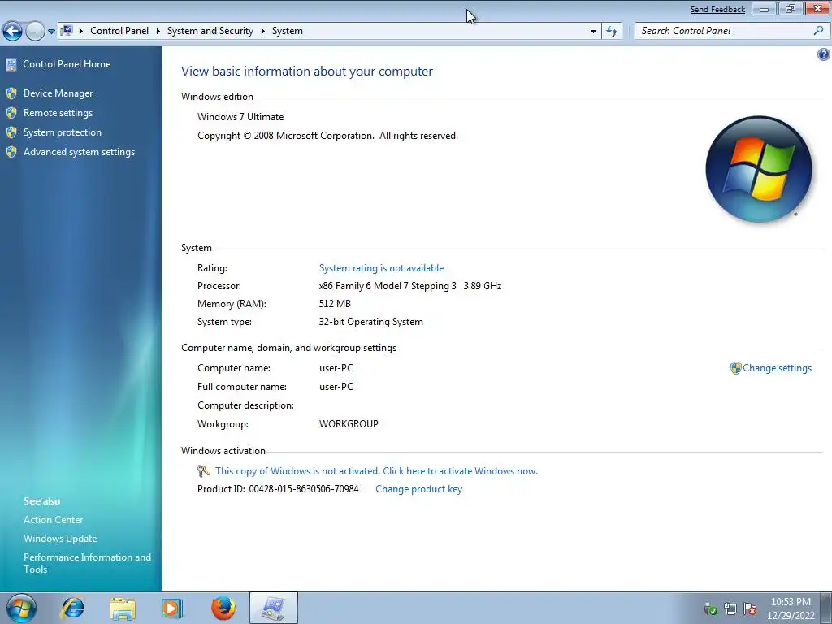Screen dimensions: 832x624
Task: Click the network tray icon
Action: tap(730, 609)
